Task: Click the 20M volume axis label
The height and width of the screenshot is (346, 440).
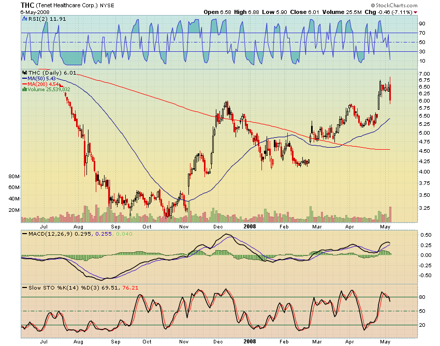Action: click(14, 210)
